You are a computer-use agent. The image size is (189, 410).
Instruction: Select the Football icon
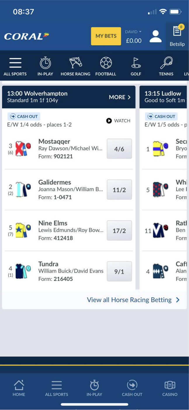pos(106,66)
